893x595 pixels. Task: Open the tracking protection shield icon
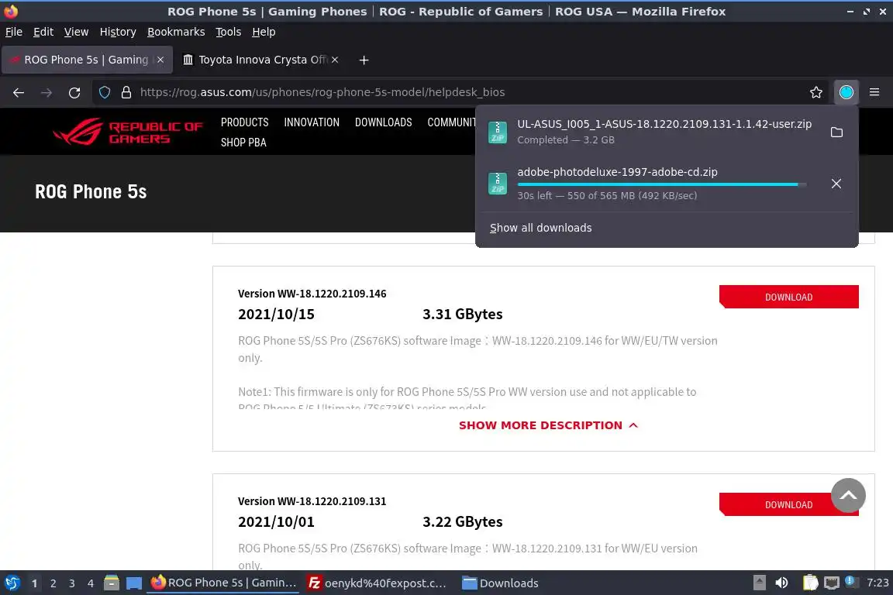(x=104, y=92)
